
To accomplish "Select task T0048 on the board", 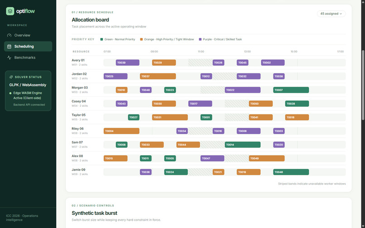I will (x=146, y=90).
